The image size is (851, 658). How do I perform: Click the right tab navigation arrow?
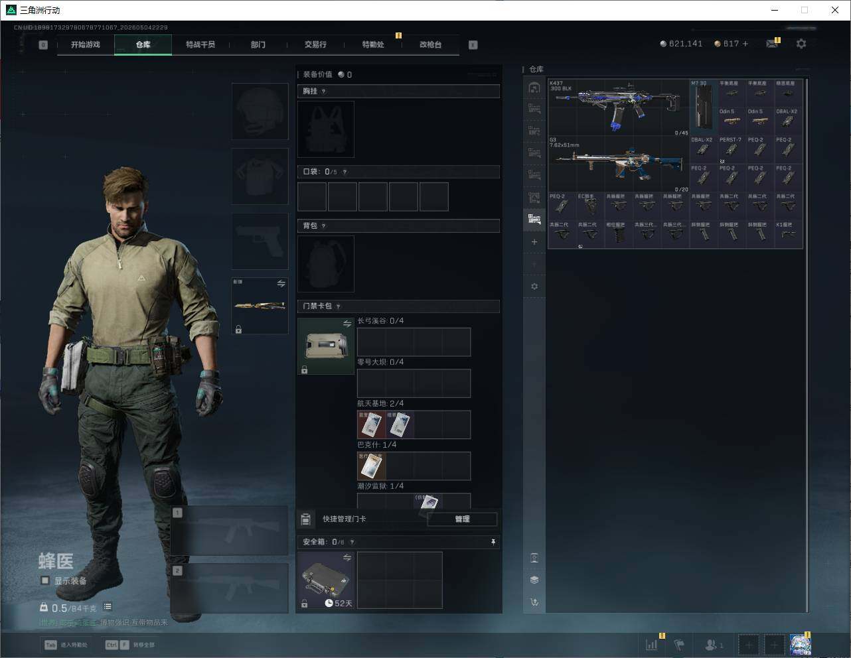pyautogui.click(x=473, y=45)
